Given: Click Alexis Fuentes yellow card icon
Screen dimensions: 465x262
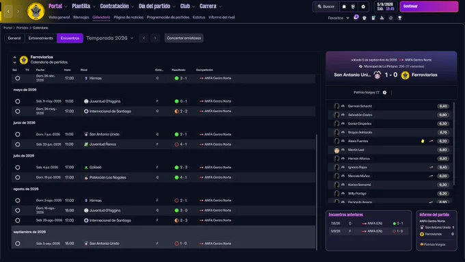Looking at the screenshot, I should point(423,141).
